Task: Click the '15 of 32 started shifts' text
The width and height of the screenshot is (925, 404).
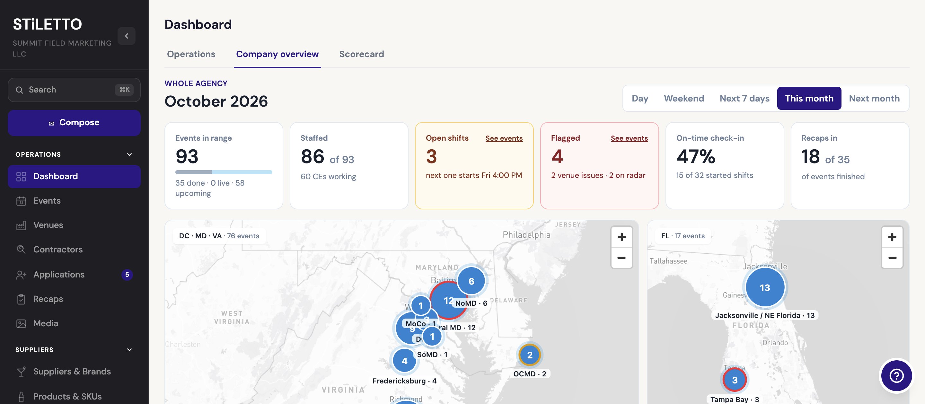Action: pos(715,175)
